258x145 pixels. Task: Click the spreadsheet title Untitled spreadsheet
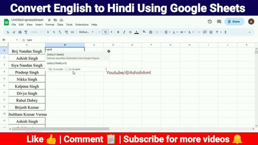[x=27, y=20]
